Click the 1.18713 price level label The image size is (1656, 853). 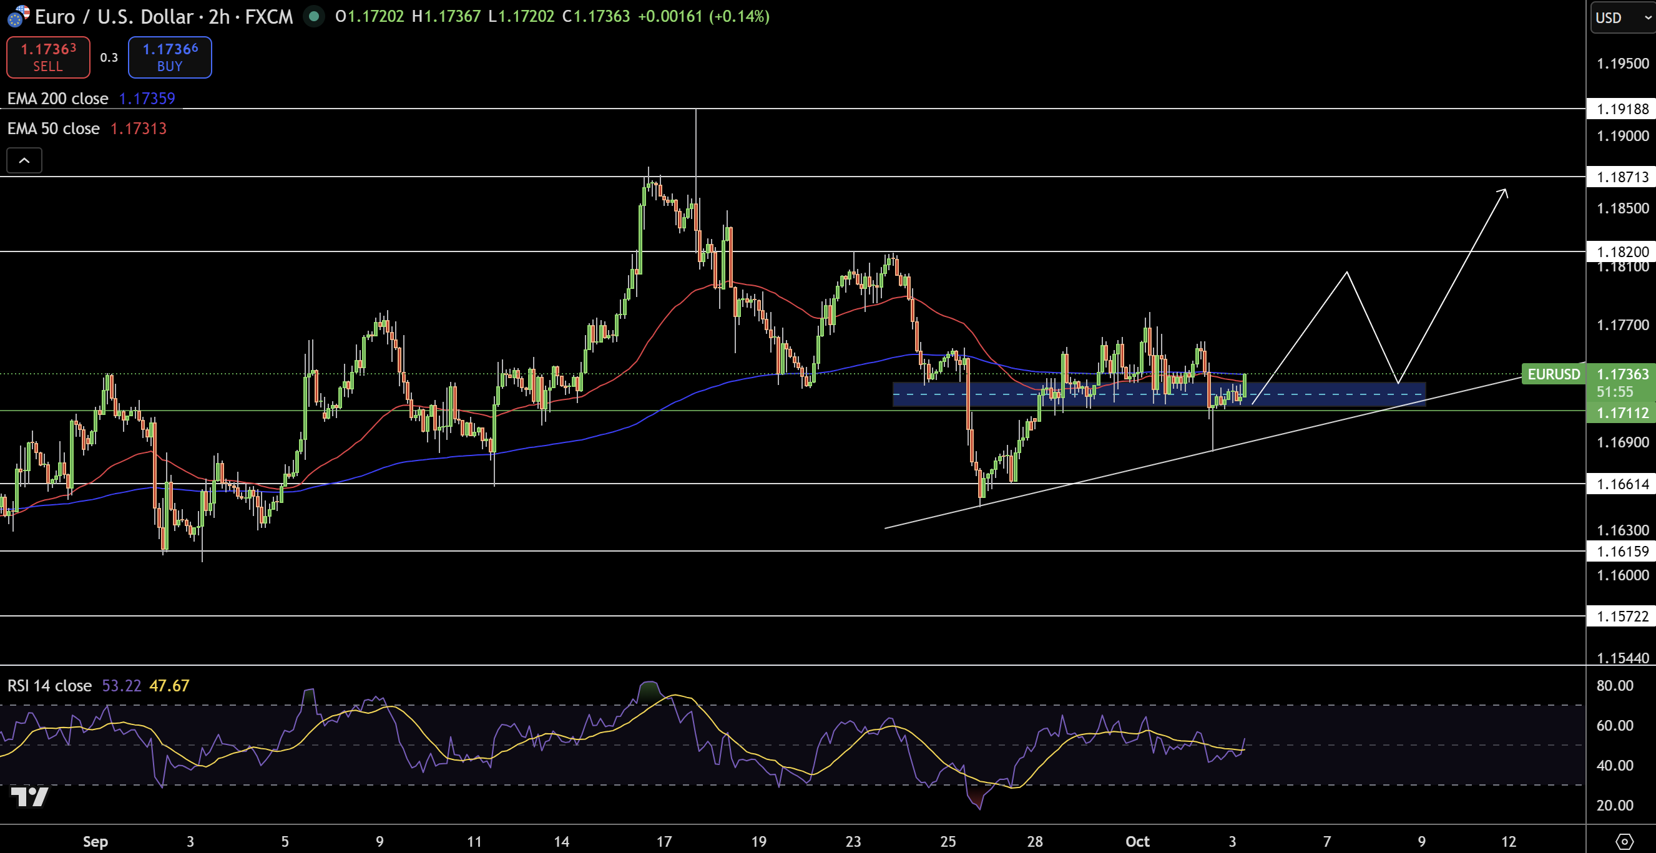pyautogui.click(x=1622, y=177)
